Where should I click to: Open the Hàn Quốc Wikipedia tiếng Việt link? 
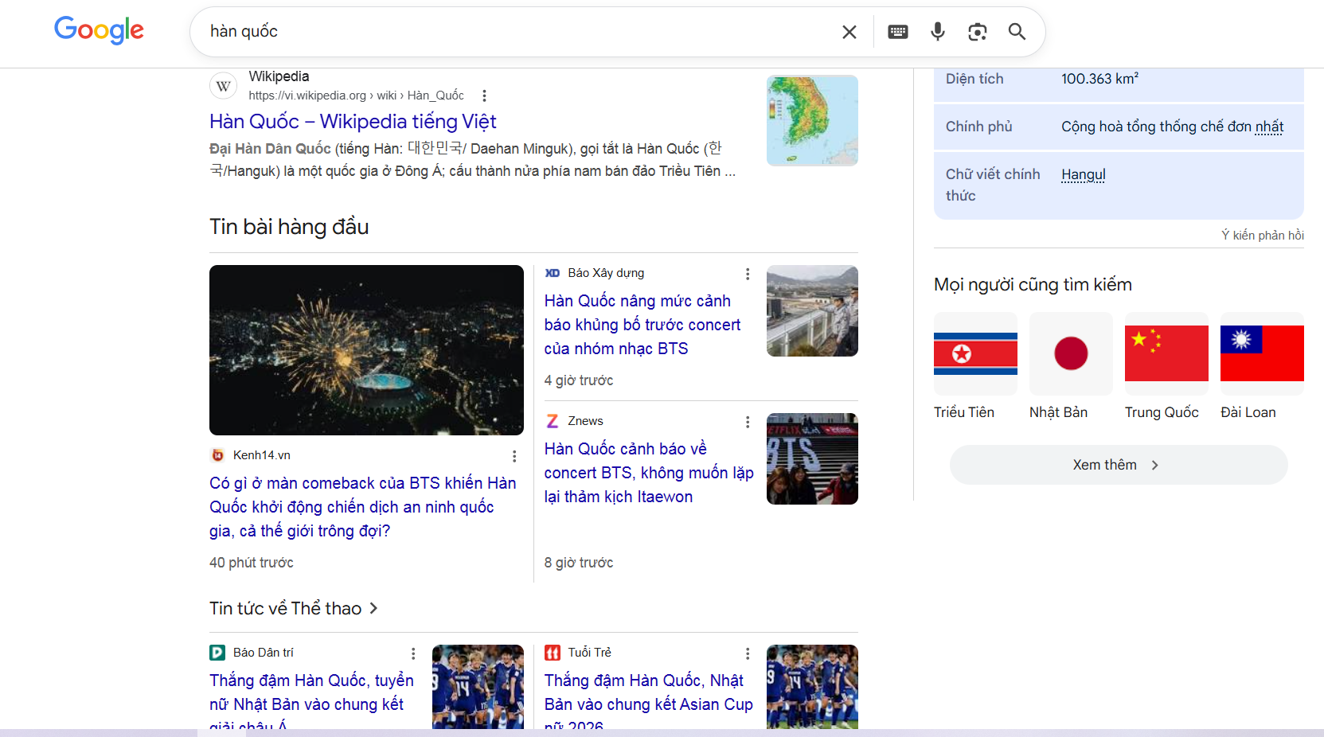click(x=353, y=121)
